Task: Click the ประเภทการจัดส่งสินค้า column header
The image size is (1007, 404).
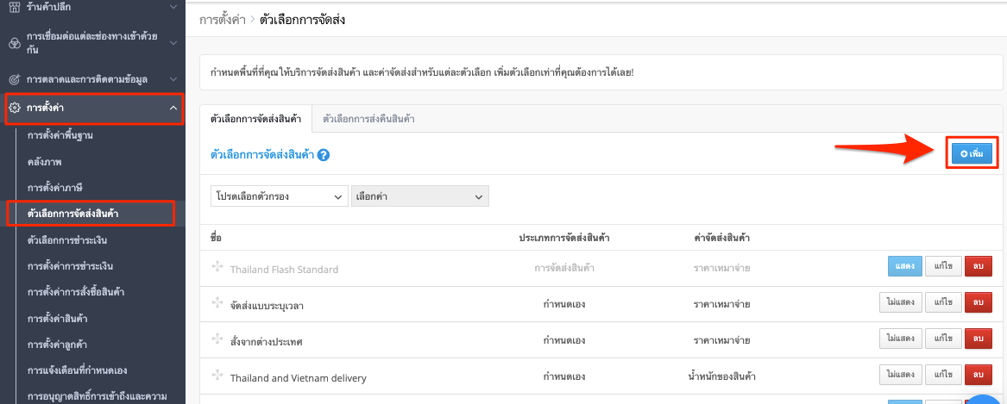Action: [x=563, y=238]
